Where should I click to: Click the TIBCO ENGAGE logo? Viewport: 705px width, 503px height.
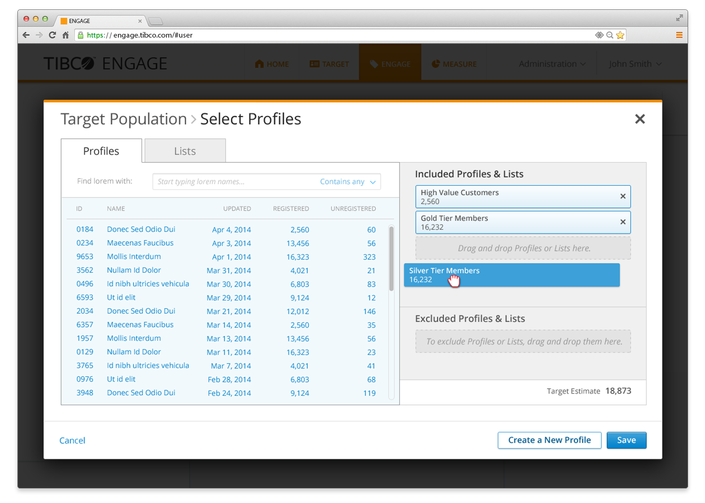[x=105, y=63]
